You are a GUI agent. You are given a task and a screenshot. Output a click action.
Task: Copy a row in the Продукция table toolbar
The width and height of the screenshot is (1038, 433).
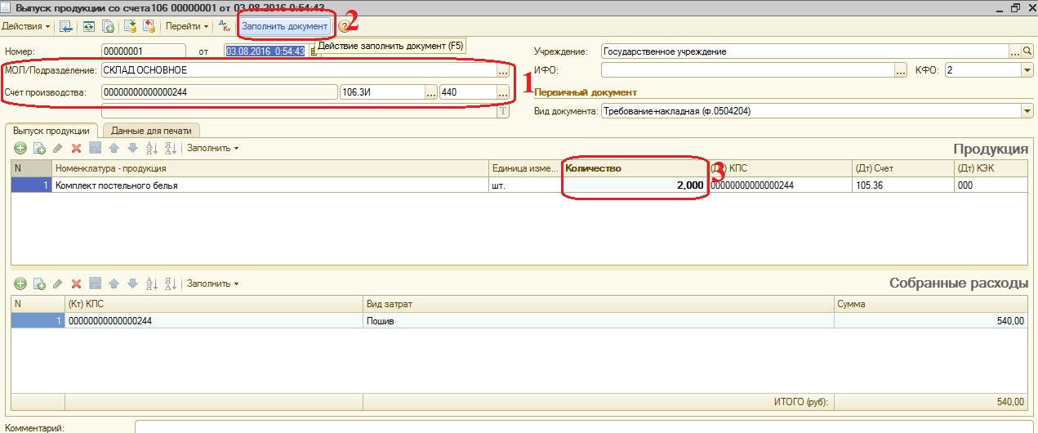pos(39,148)
